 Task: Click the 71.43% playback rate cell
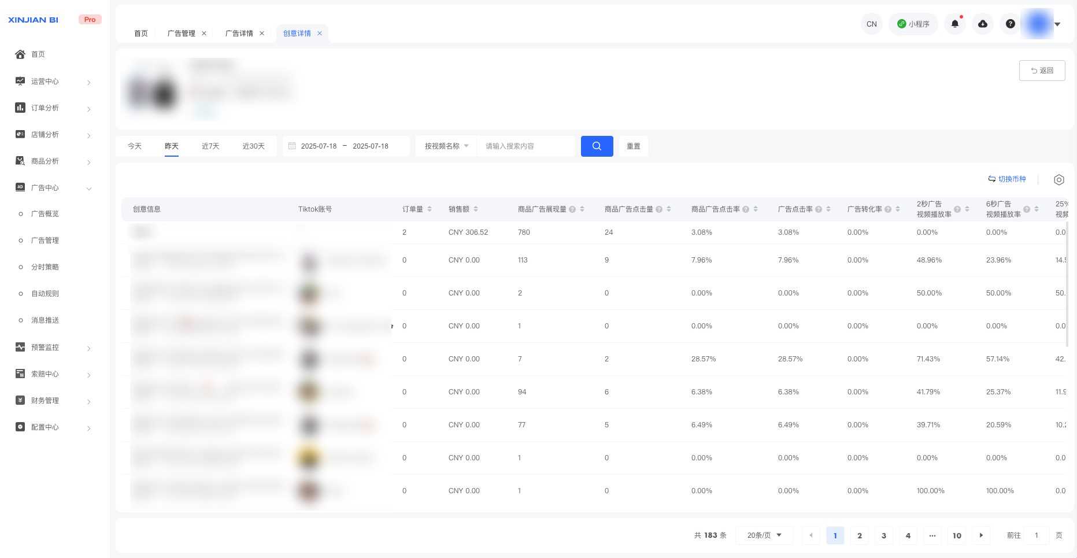coord(928,359)
